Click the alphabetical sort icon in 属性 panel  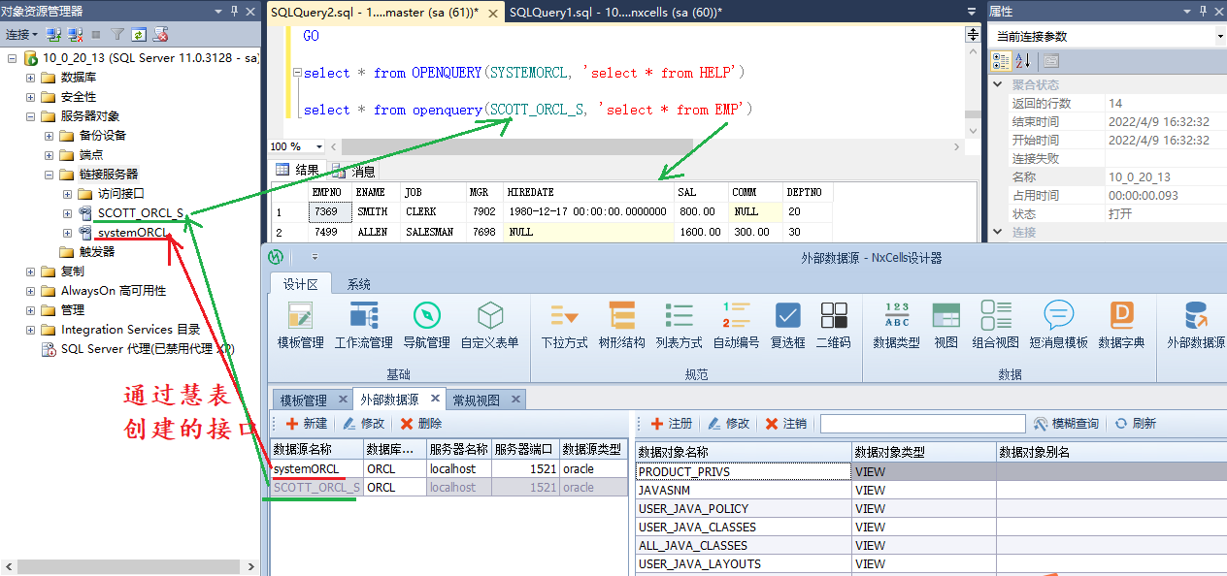point(1022,61)
